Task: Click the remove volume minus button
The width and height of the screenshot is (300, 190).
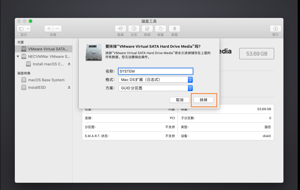Action: pyautogui.click(x=57, y=29)
